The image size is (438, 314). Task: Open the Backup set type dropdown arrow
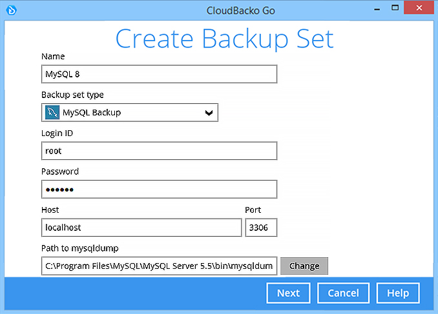209,113
